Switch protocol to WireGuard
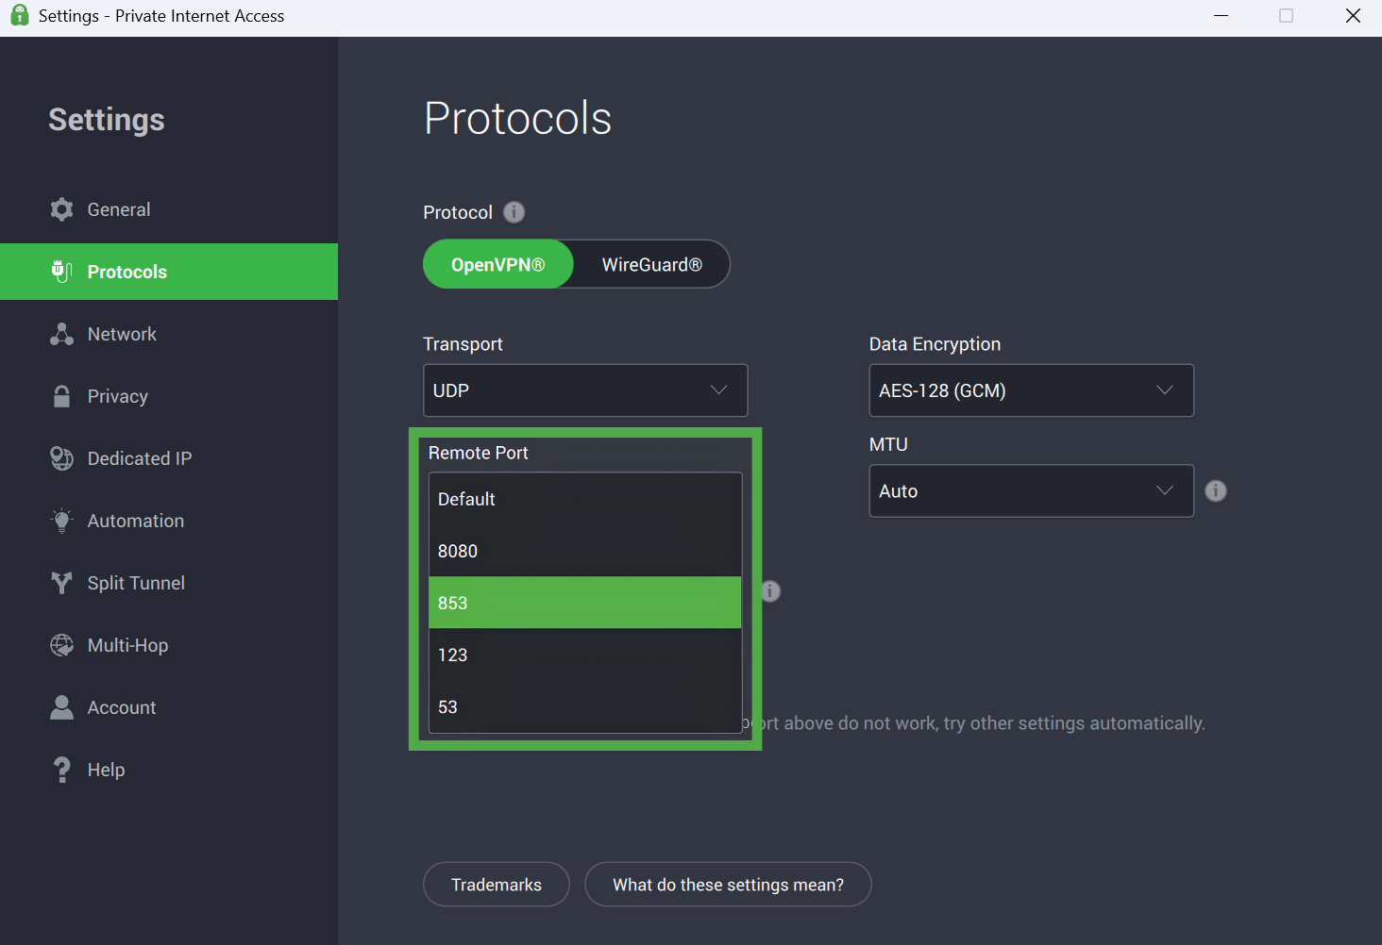1382x945 pixels. pyautogui.click(x=651, y=264)
